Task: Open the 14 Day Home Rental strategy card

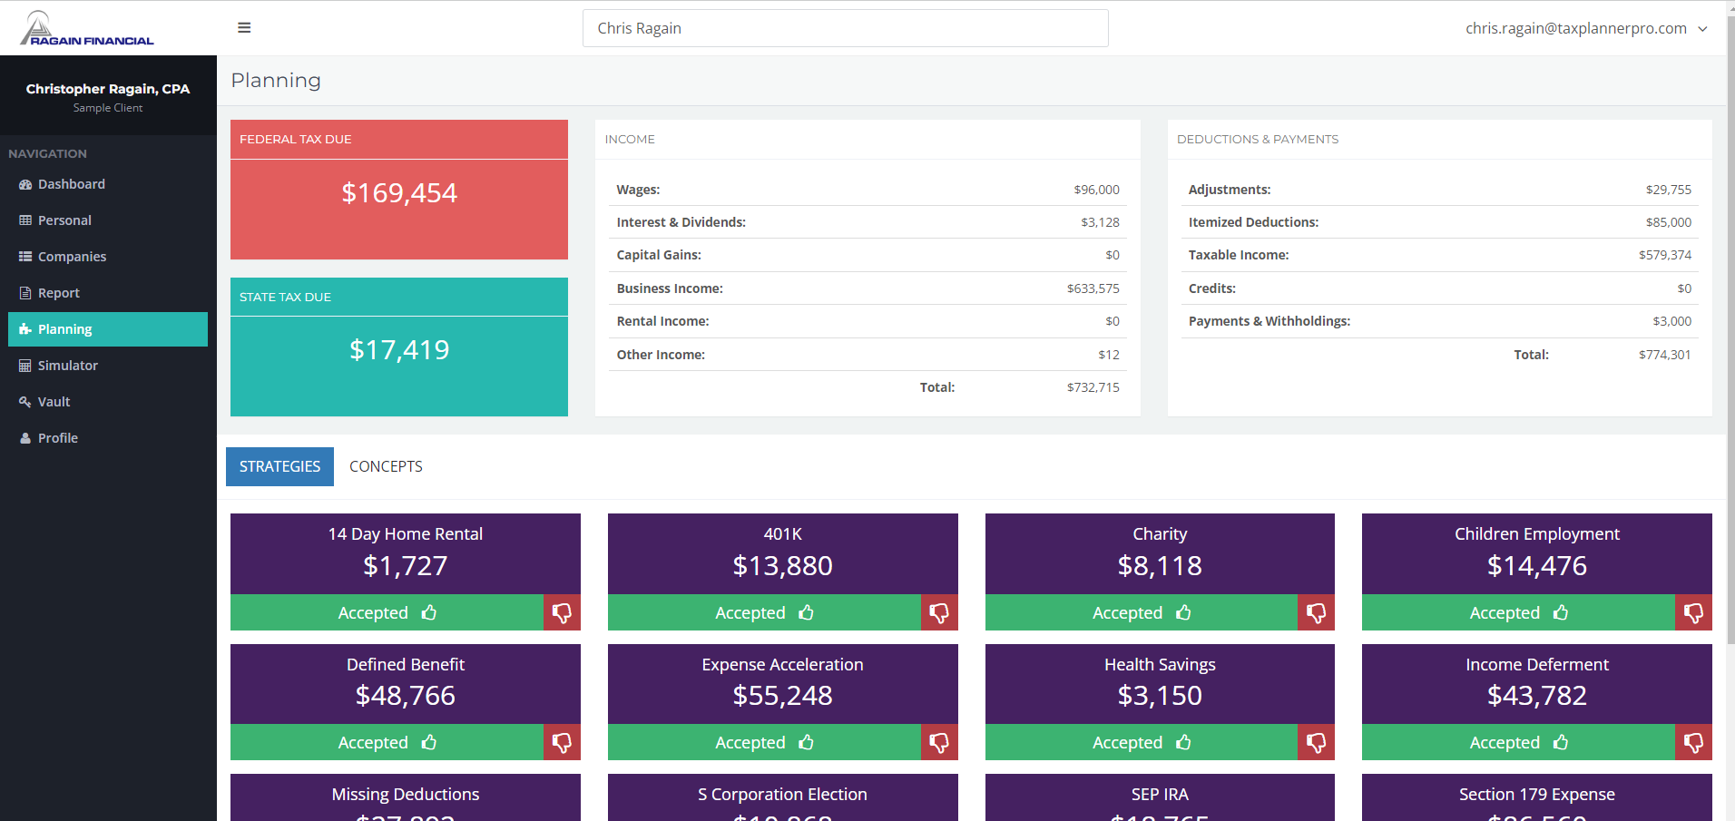Action: pos(406,554)
